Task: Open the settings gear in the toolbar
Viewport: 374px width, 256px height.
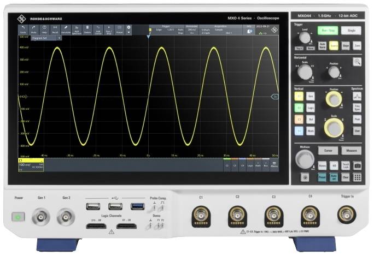Action: (129, 26)
